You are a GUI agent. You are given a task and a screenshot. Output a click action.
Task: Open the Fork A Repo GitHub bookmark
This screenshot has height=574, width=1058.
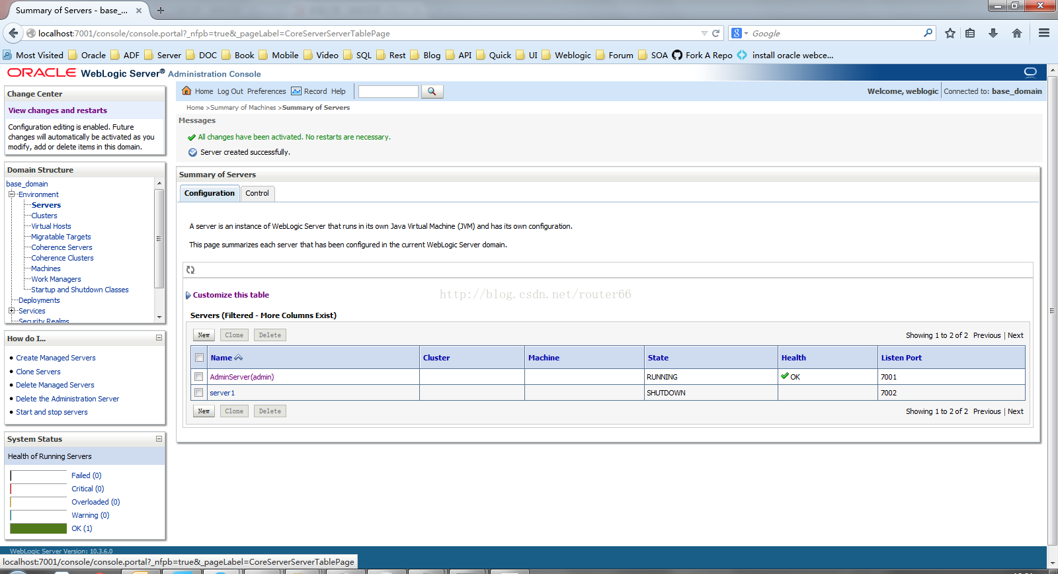(x=702, y=55)
